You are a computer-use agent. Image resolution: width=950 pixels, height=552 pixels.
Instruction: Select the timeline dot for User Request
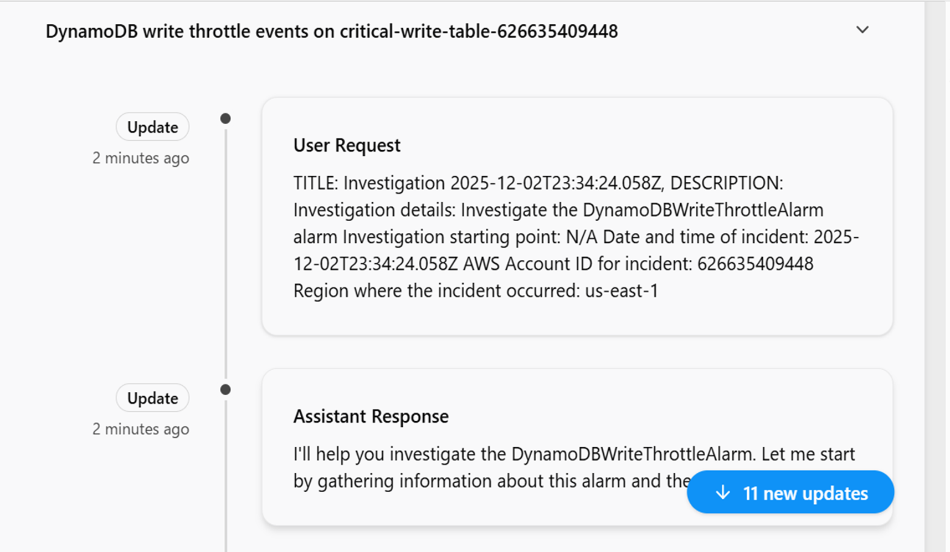(225, 119)
